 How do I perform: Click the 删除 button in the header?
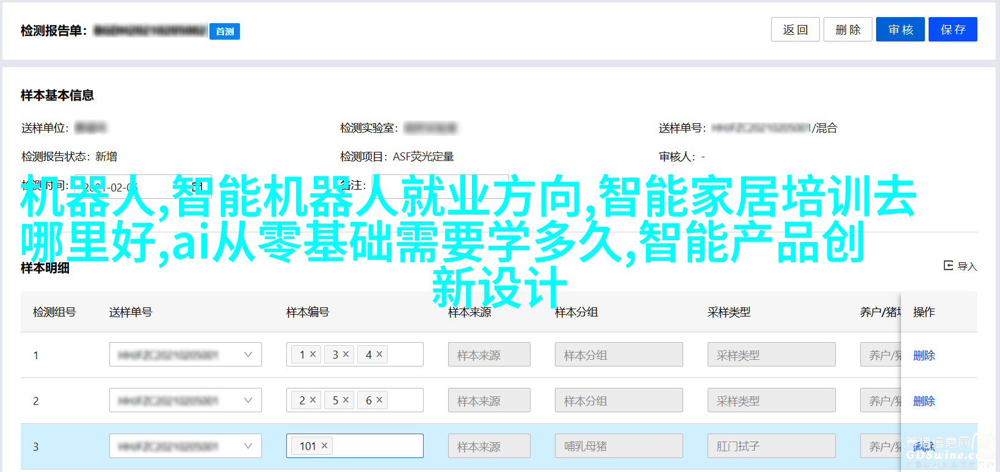point(847,29)
